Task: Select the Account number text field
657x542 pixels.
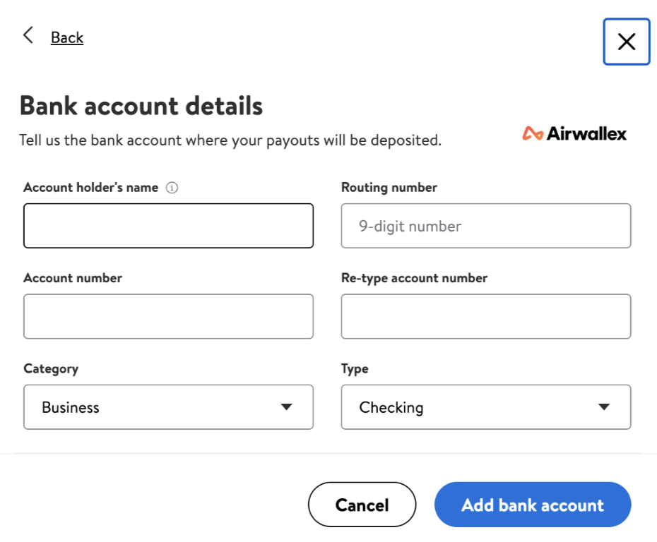Action: (x=168, y=316)
